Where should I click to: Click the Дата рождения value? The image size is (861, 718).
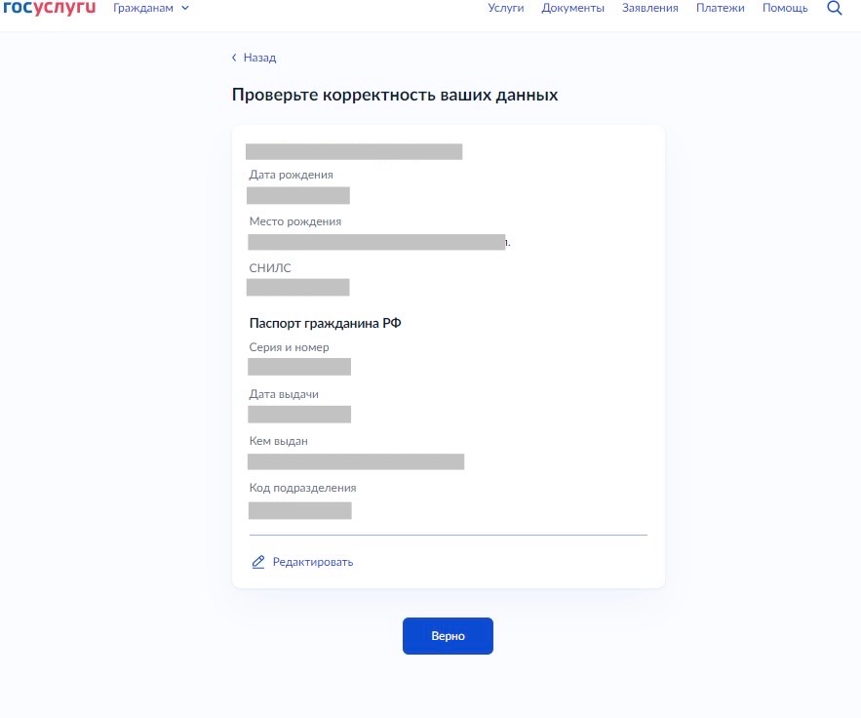[x=298, y=195]
